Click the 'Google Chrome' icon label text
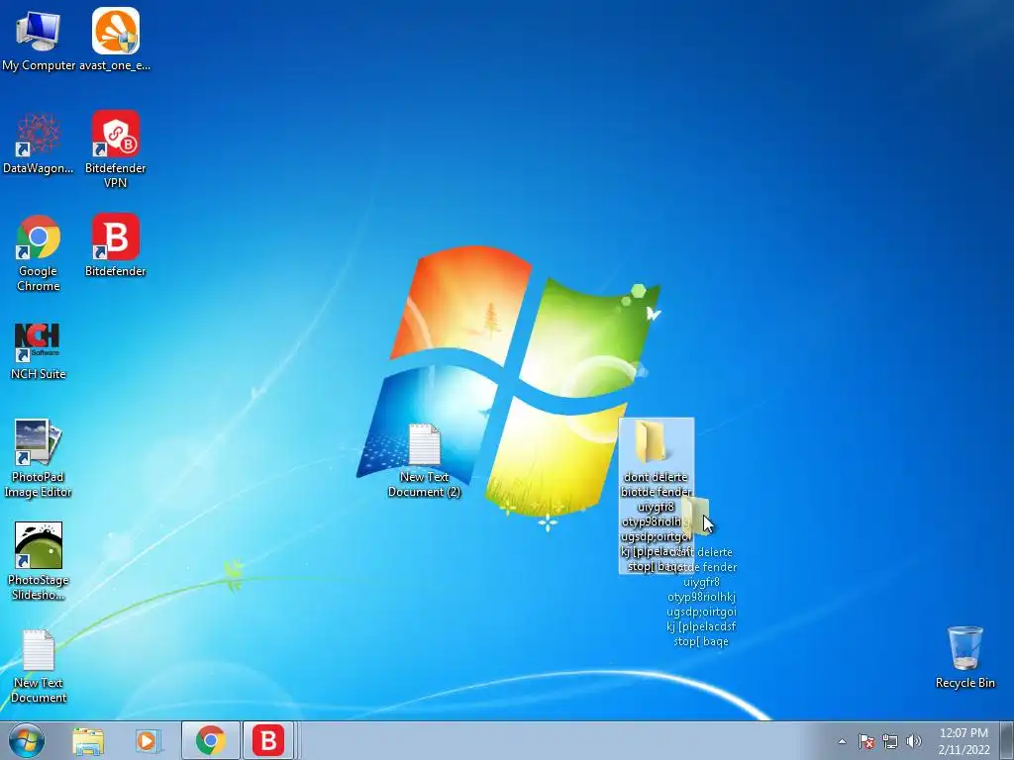The image size is (1014, 760). tap(39, 278)
